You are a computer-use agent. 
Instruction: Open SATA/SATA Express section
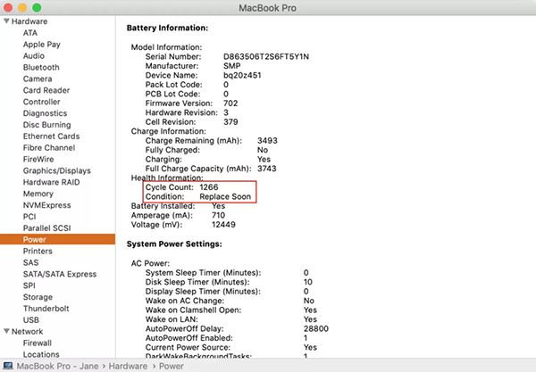[x=60, y=274]
